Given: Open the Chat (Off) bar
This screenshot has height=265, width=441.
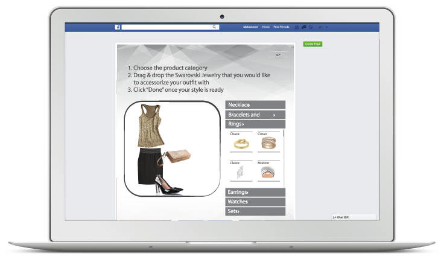Looking at the screenshot, I should pos(354,217).
